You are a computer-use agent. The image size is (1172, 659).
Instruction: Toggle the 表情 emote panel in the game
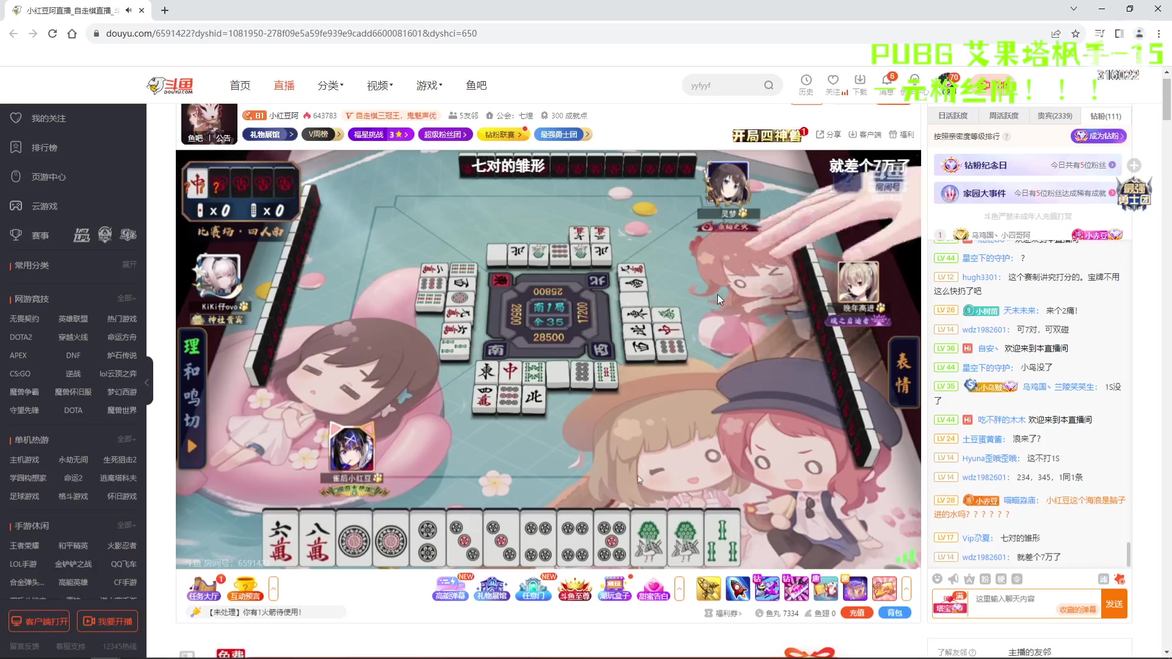coord(903,372)
